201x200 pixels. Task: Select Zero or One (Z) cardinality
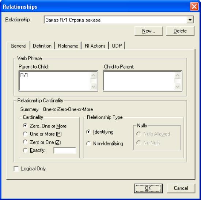[x=25, y=142]
